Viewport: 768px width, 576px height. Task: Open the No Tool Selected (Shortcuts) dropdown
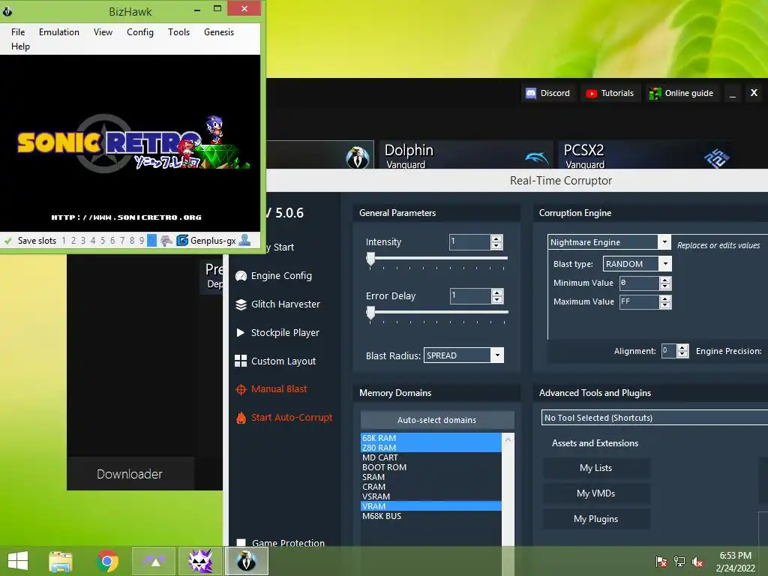[x=655, y=418]
